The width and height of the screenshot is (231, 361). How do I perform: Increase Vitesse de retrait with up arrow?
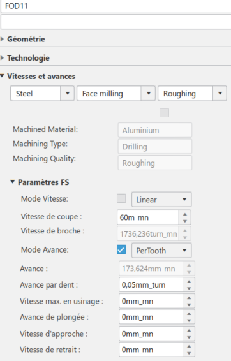[189, 346]
